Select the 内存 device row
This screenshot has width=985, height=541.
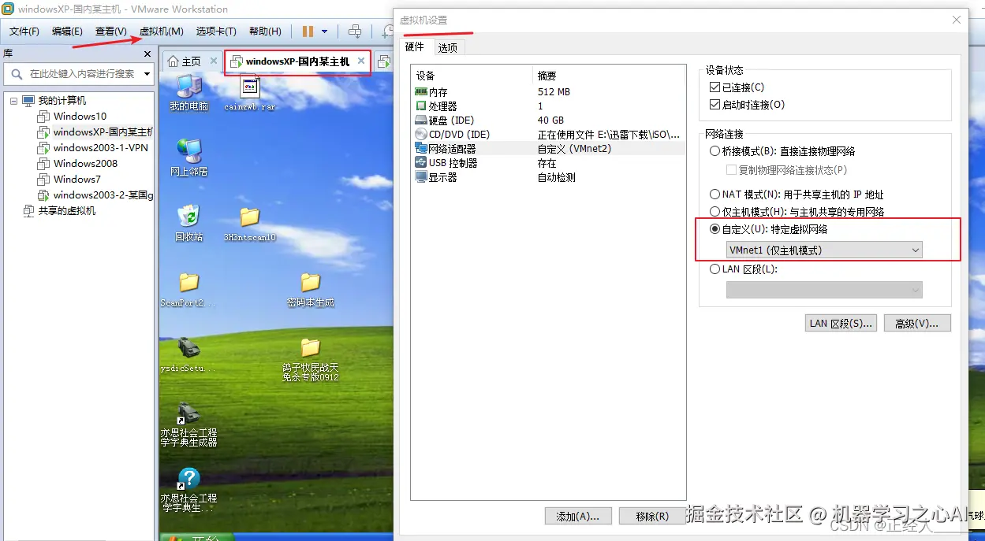[549, 92]
